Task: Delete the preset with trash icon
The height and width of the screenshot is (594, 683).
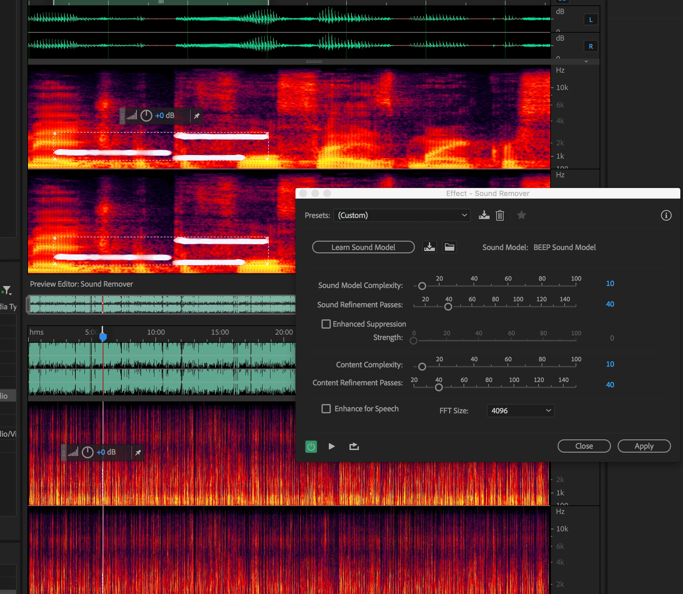Action: tap(500, 215)
